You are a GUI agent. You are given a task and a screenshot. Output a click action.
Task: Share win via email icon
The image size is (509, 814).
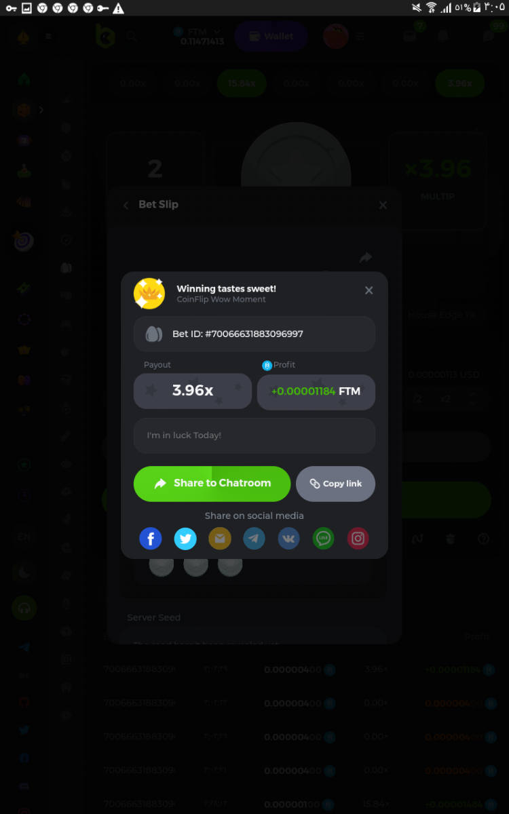[220, 539]
